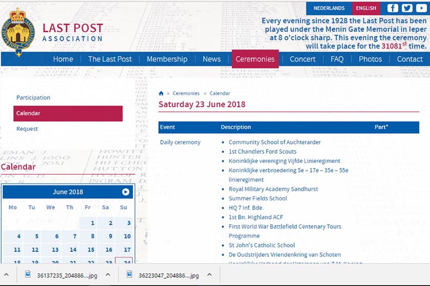Click the Part* column header

click(381, 127)
